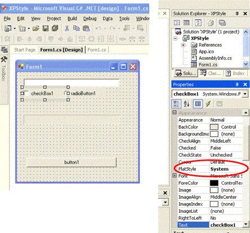This screenshot has width=250, height=233.
Task: Pin the Properties panel
Action: tap(237, 84)
